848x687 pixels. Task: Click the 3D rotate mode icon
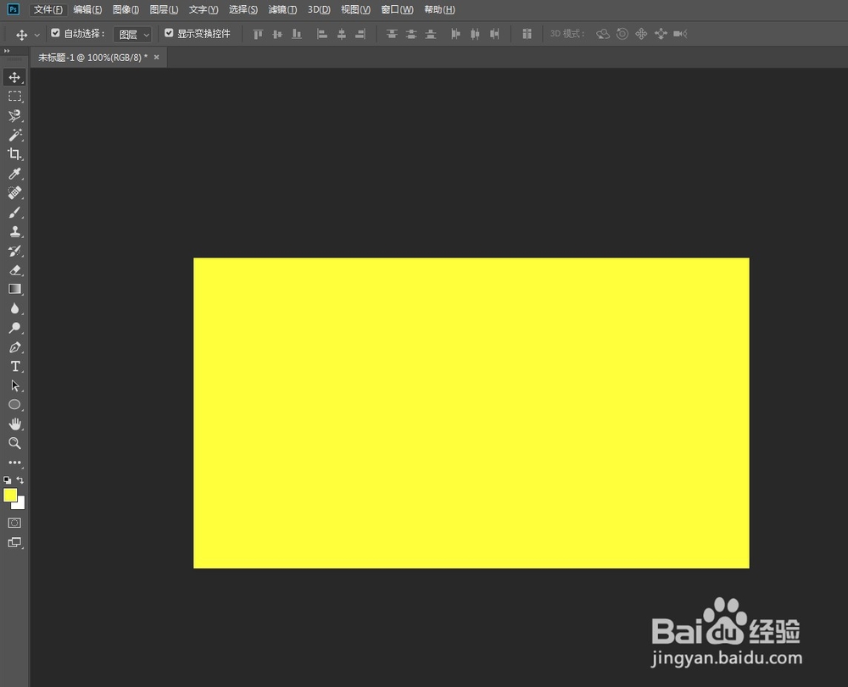(603, 34)
